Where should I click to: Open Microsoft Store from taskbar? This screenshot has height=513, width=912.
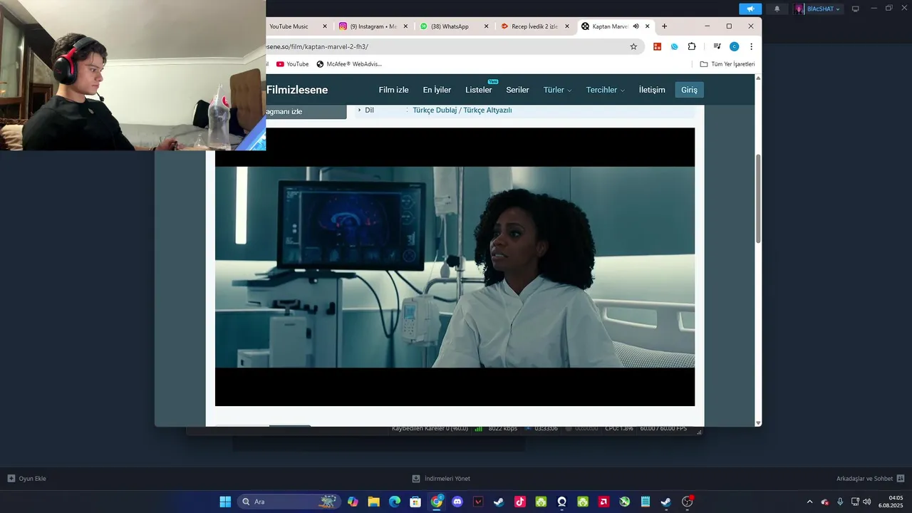coord(415,502)
